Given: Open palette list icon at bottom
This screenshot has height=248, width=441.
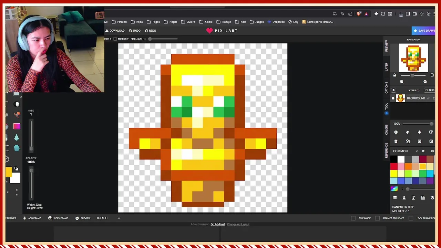Looking at the screenshot, I should [x=395, y=198].
